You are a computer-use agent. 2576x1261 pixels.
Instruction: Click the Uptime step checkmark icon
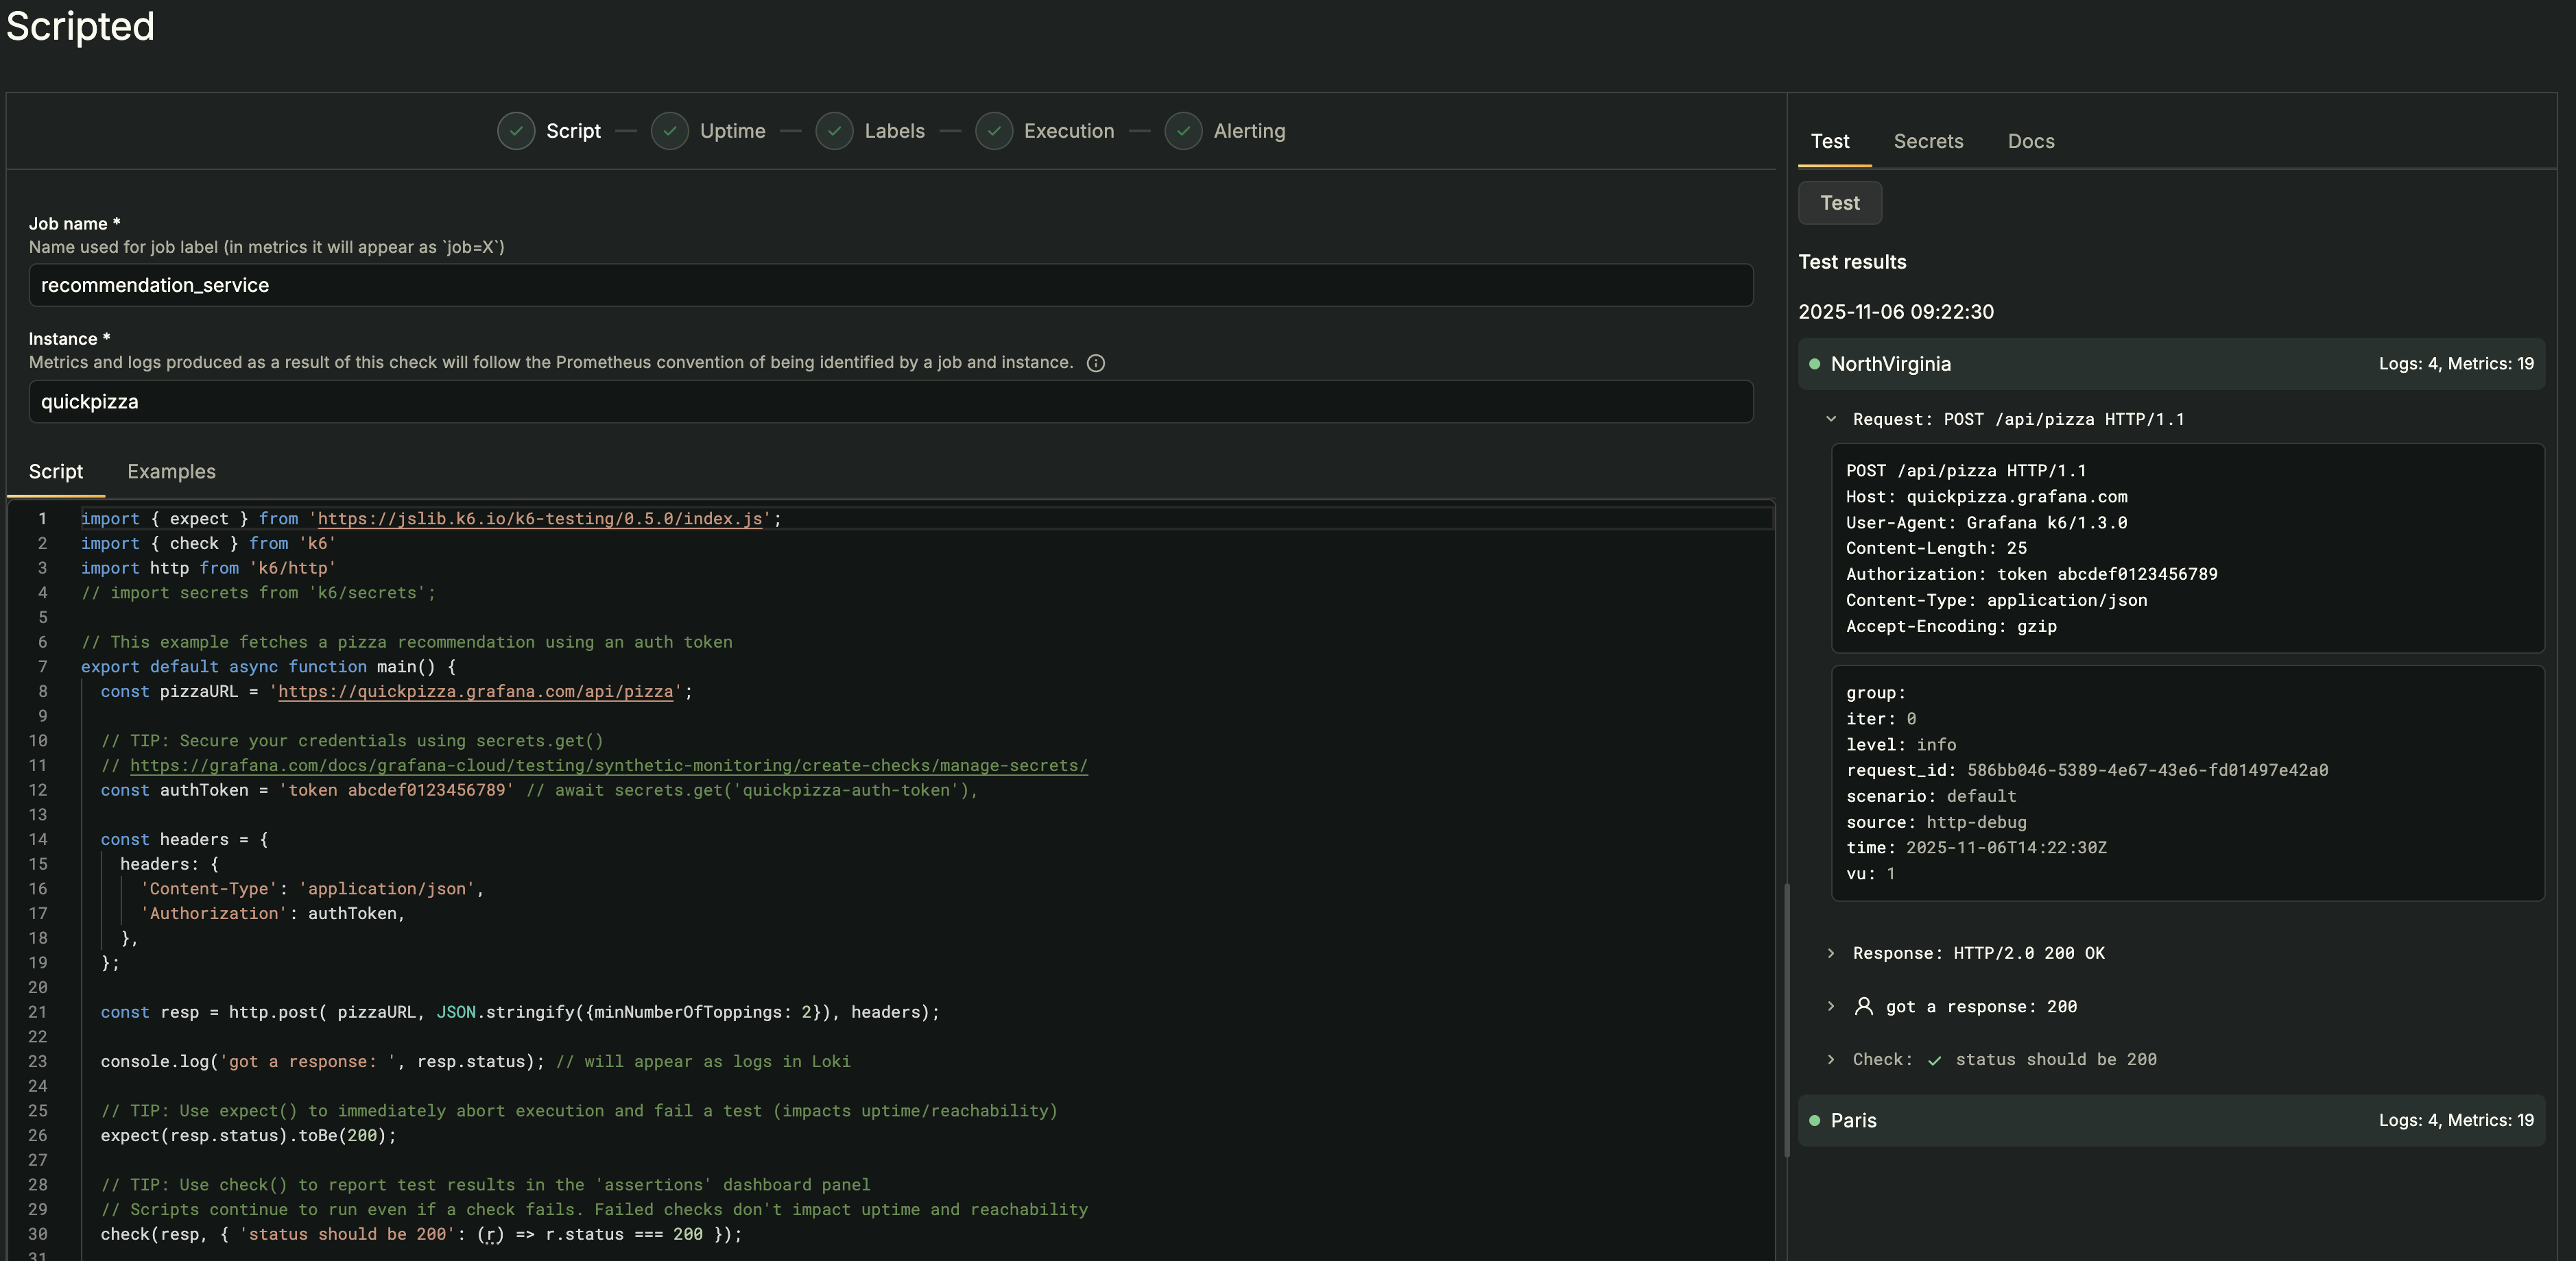(669, 131)
